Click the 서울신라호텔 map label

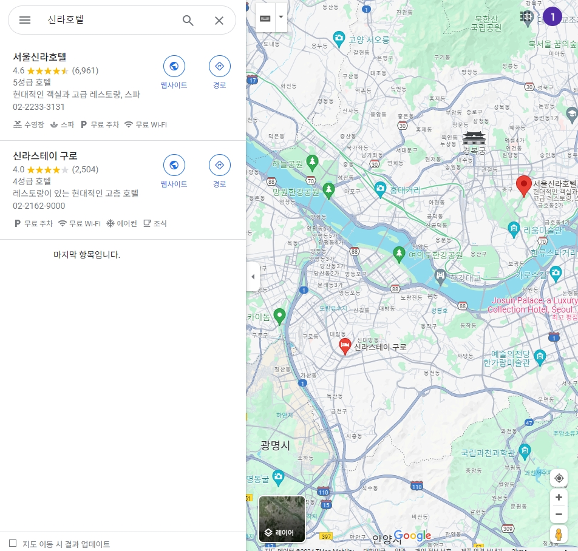(555, 183)
